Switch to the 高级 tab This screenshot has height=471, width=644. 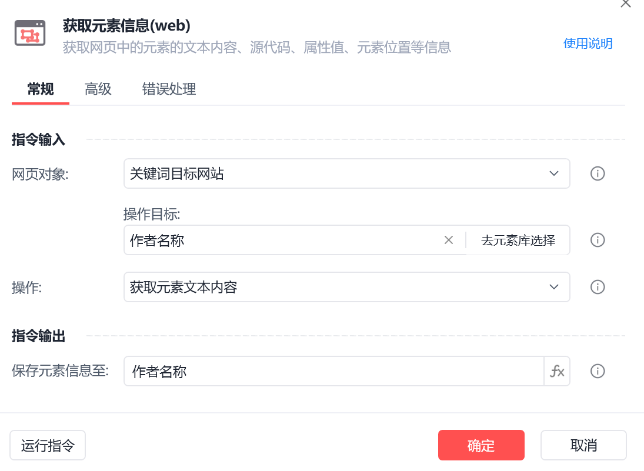pos(98,89)
